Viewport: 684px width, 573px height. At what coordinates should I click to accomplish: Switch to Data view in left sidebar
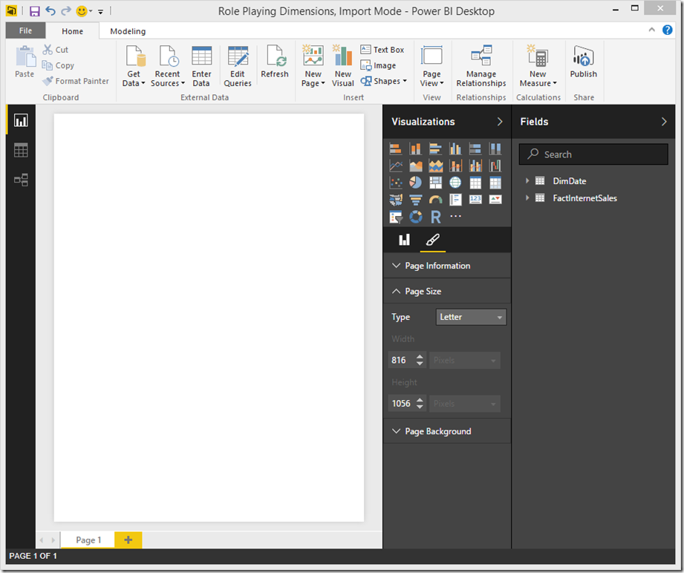point(21,150)
